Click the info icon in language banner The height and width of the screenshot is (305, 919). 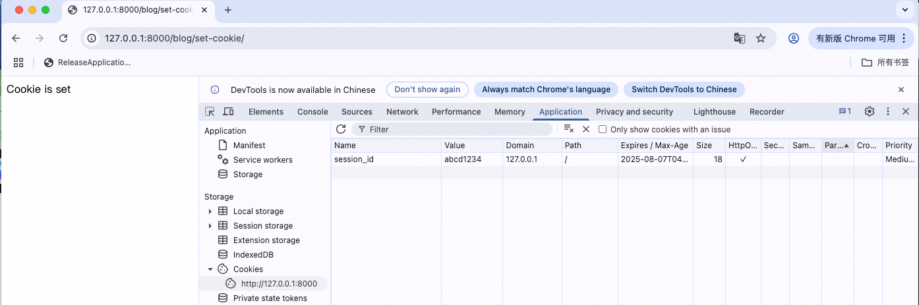[x=215, y=90]
